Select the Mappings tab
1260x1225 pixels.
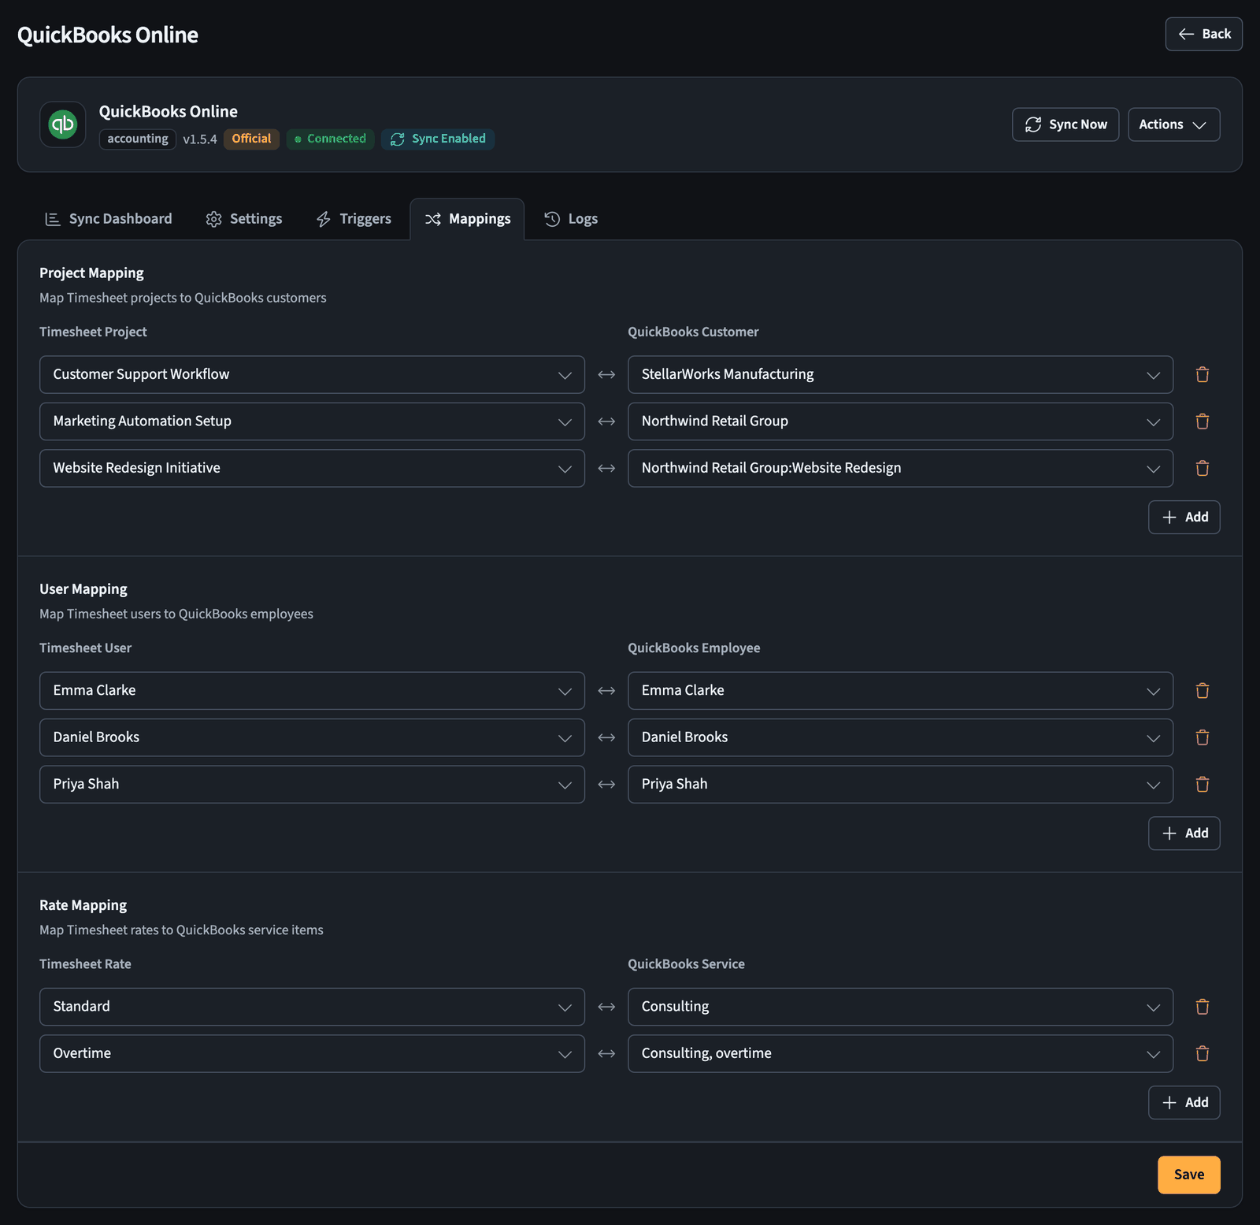click(x=468, y=219)
